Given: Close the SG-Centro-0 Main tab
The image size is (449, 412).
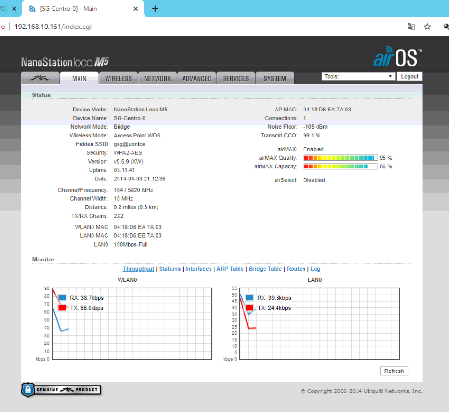Looking at the screenshot, I should (x=136, y=9).
